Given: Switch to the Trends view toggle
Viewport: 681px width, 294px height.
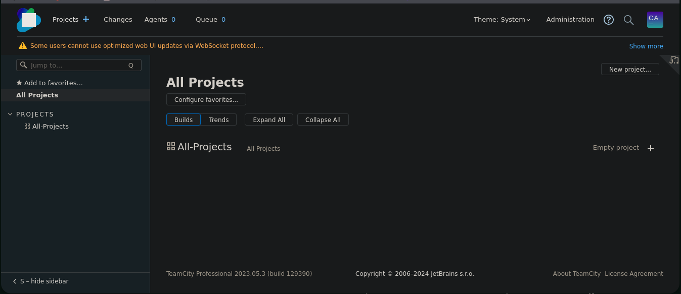Looking at the screenshot, I should [x=218, y=120].
